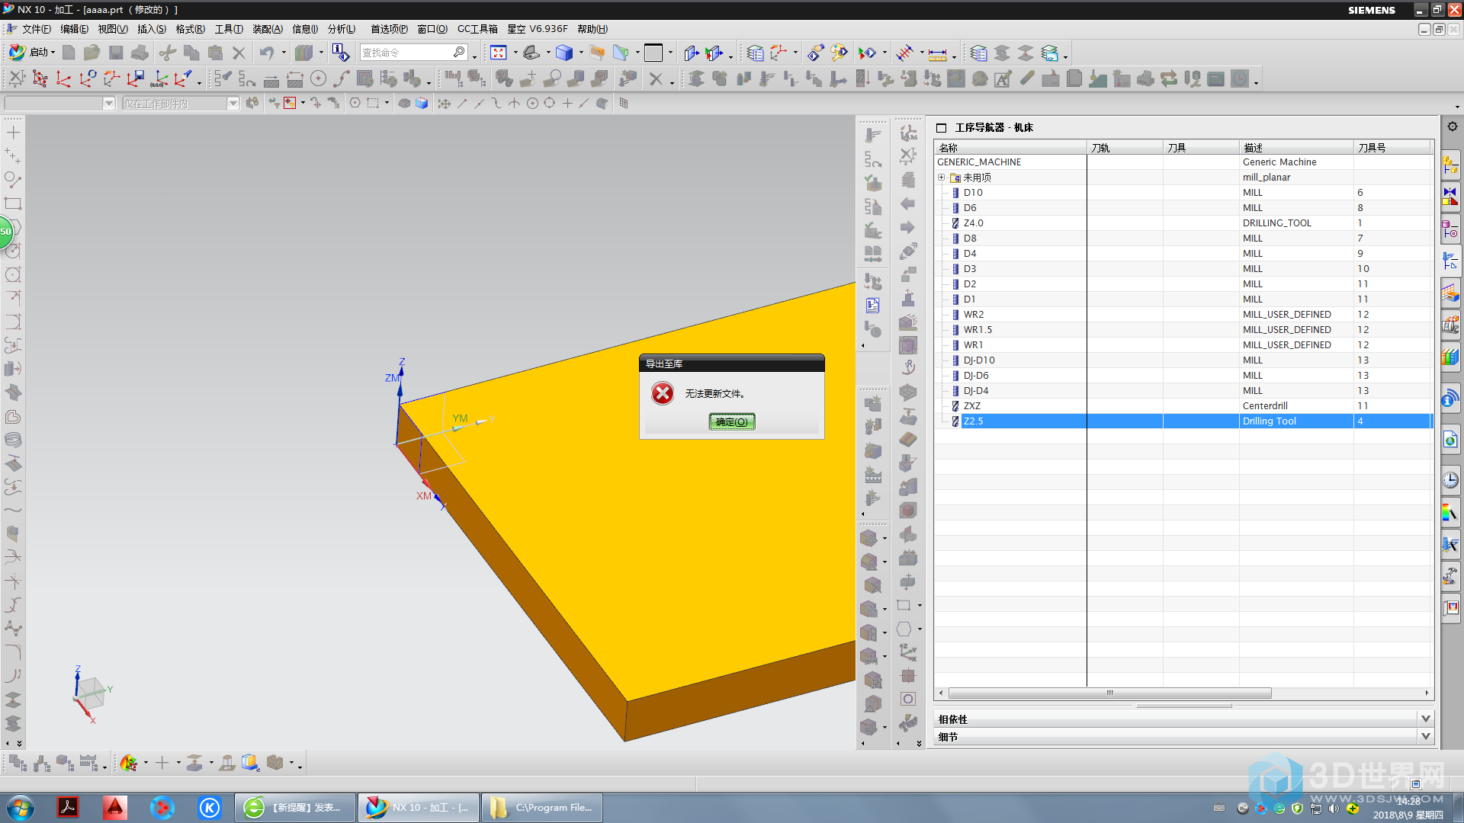Click the shaded blue cube rendering icon
This screenshot has width=1464, height=823.
564,53
